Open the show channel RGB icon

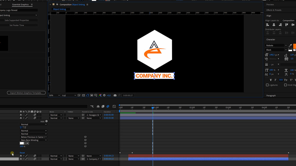point(100,95)
